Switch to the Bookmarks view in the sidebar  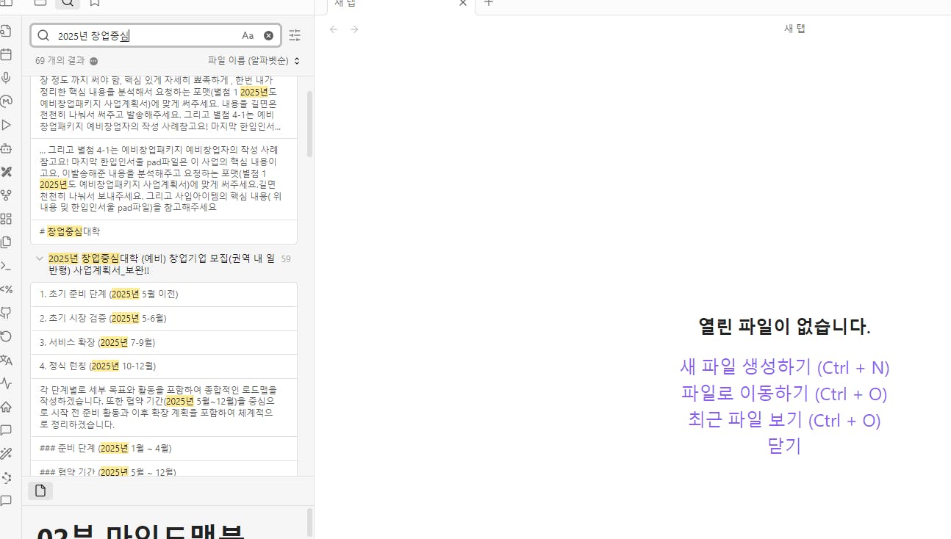(x=94, y=3)
